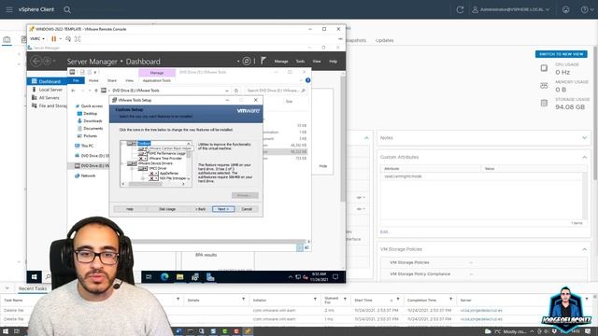Click the Server Manager back arrow

coord(36,61)
